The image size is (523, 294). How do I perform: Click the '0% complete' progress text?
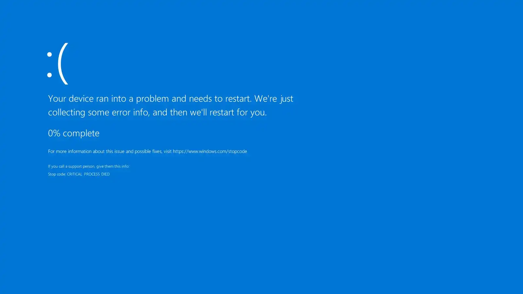pyautogui.click(x=74, y=133)
